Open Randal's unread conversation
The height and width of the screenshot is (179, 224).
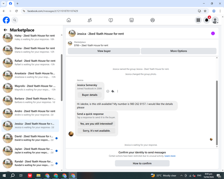(30, 163)
